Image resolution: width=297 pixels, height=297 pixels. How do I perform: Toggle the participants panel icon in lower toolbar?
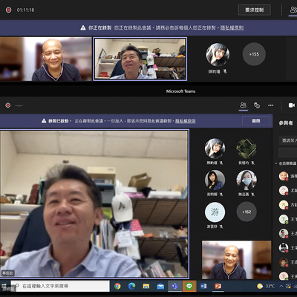point(244,105)
